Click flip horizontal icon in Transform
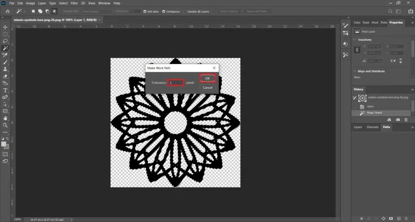 coord(393,61)
